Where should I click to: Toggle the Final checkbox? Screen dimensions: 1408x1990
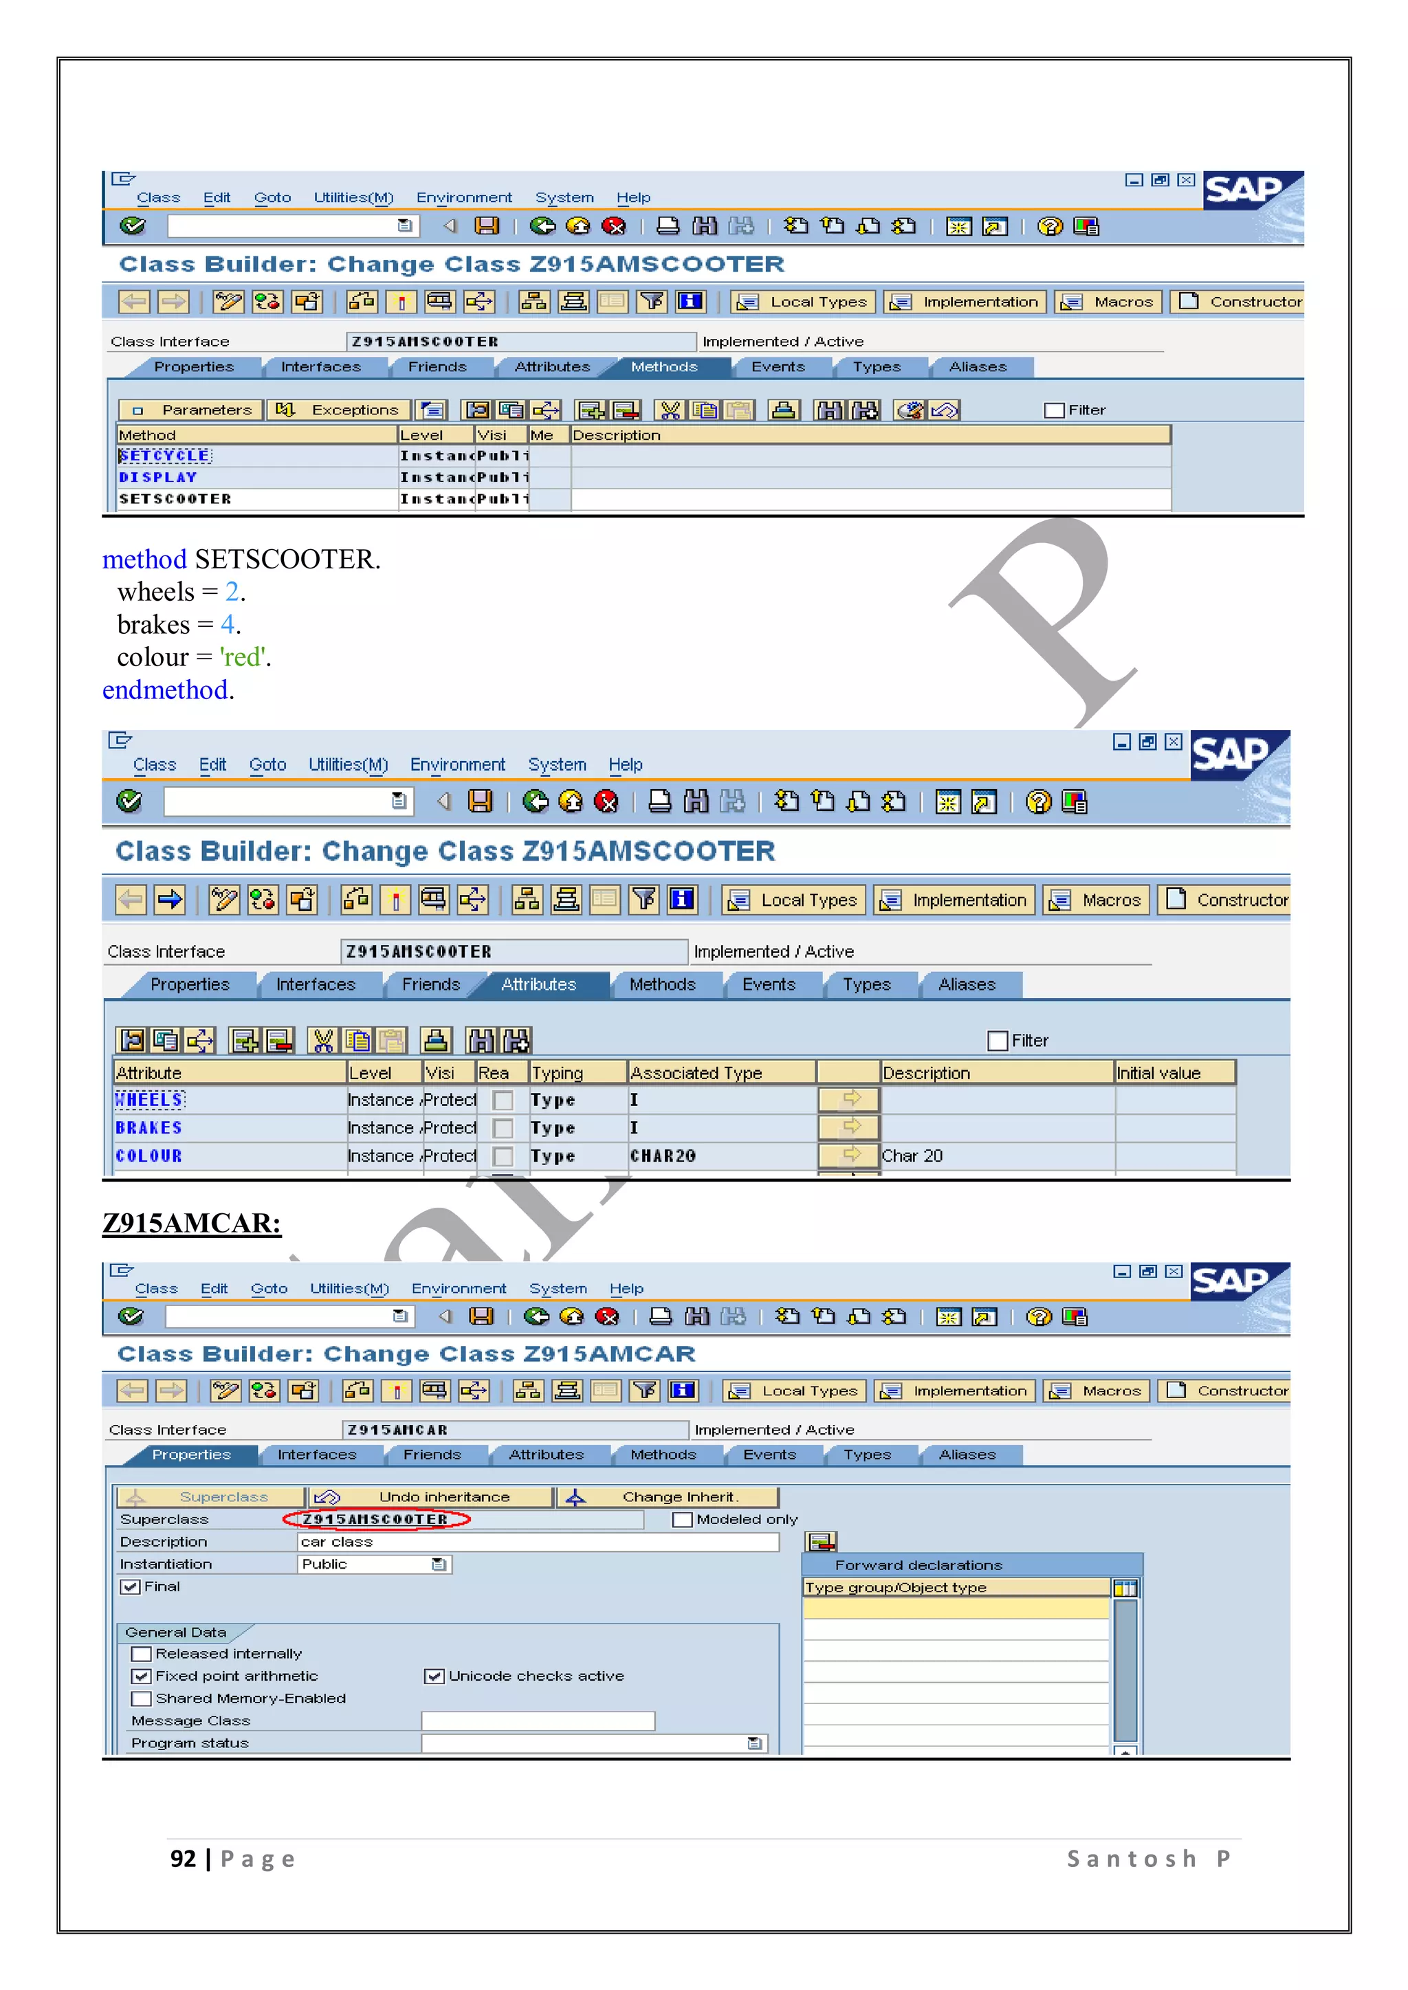[131, 1586]
